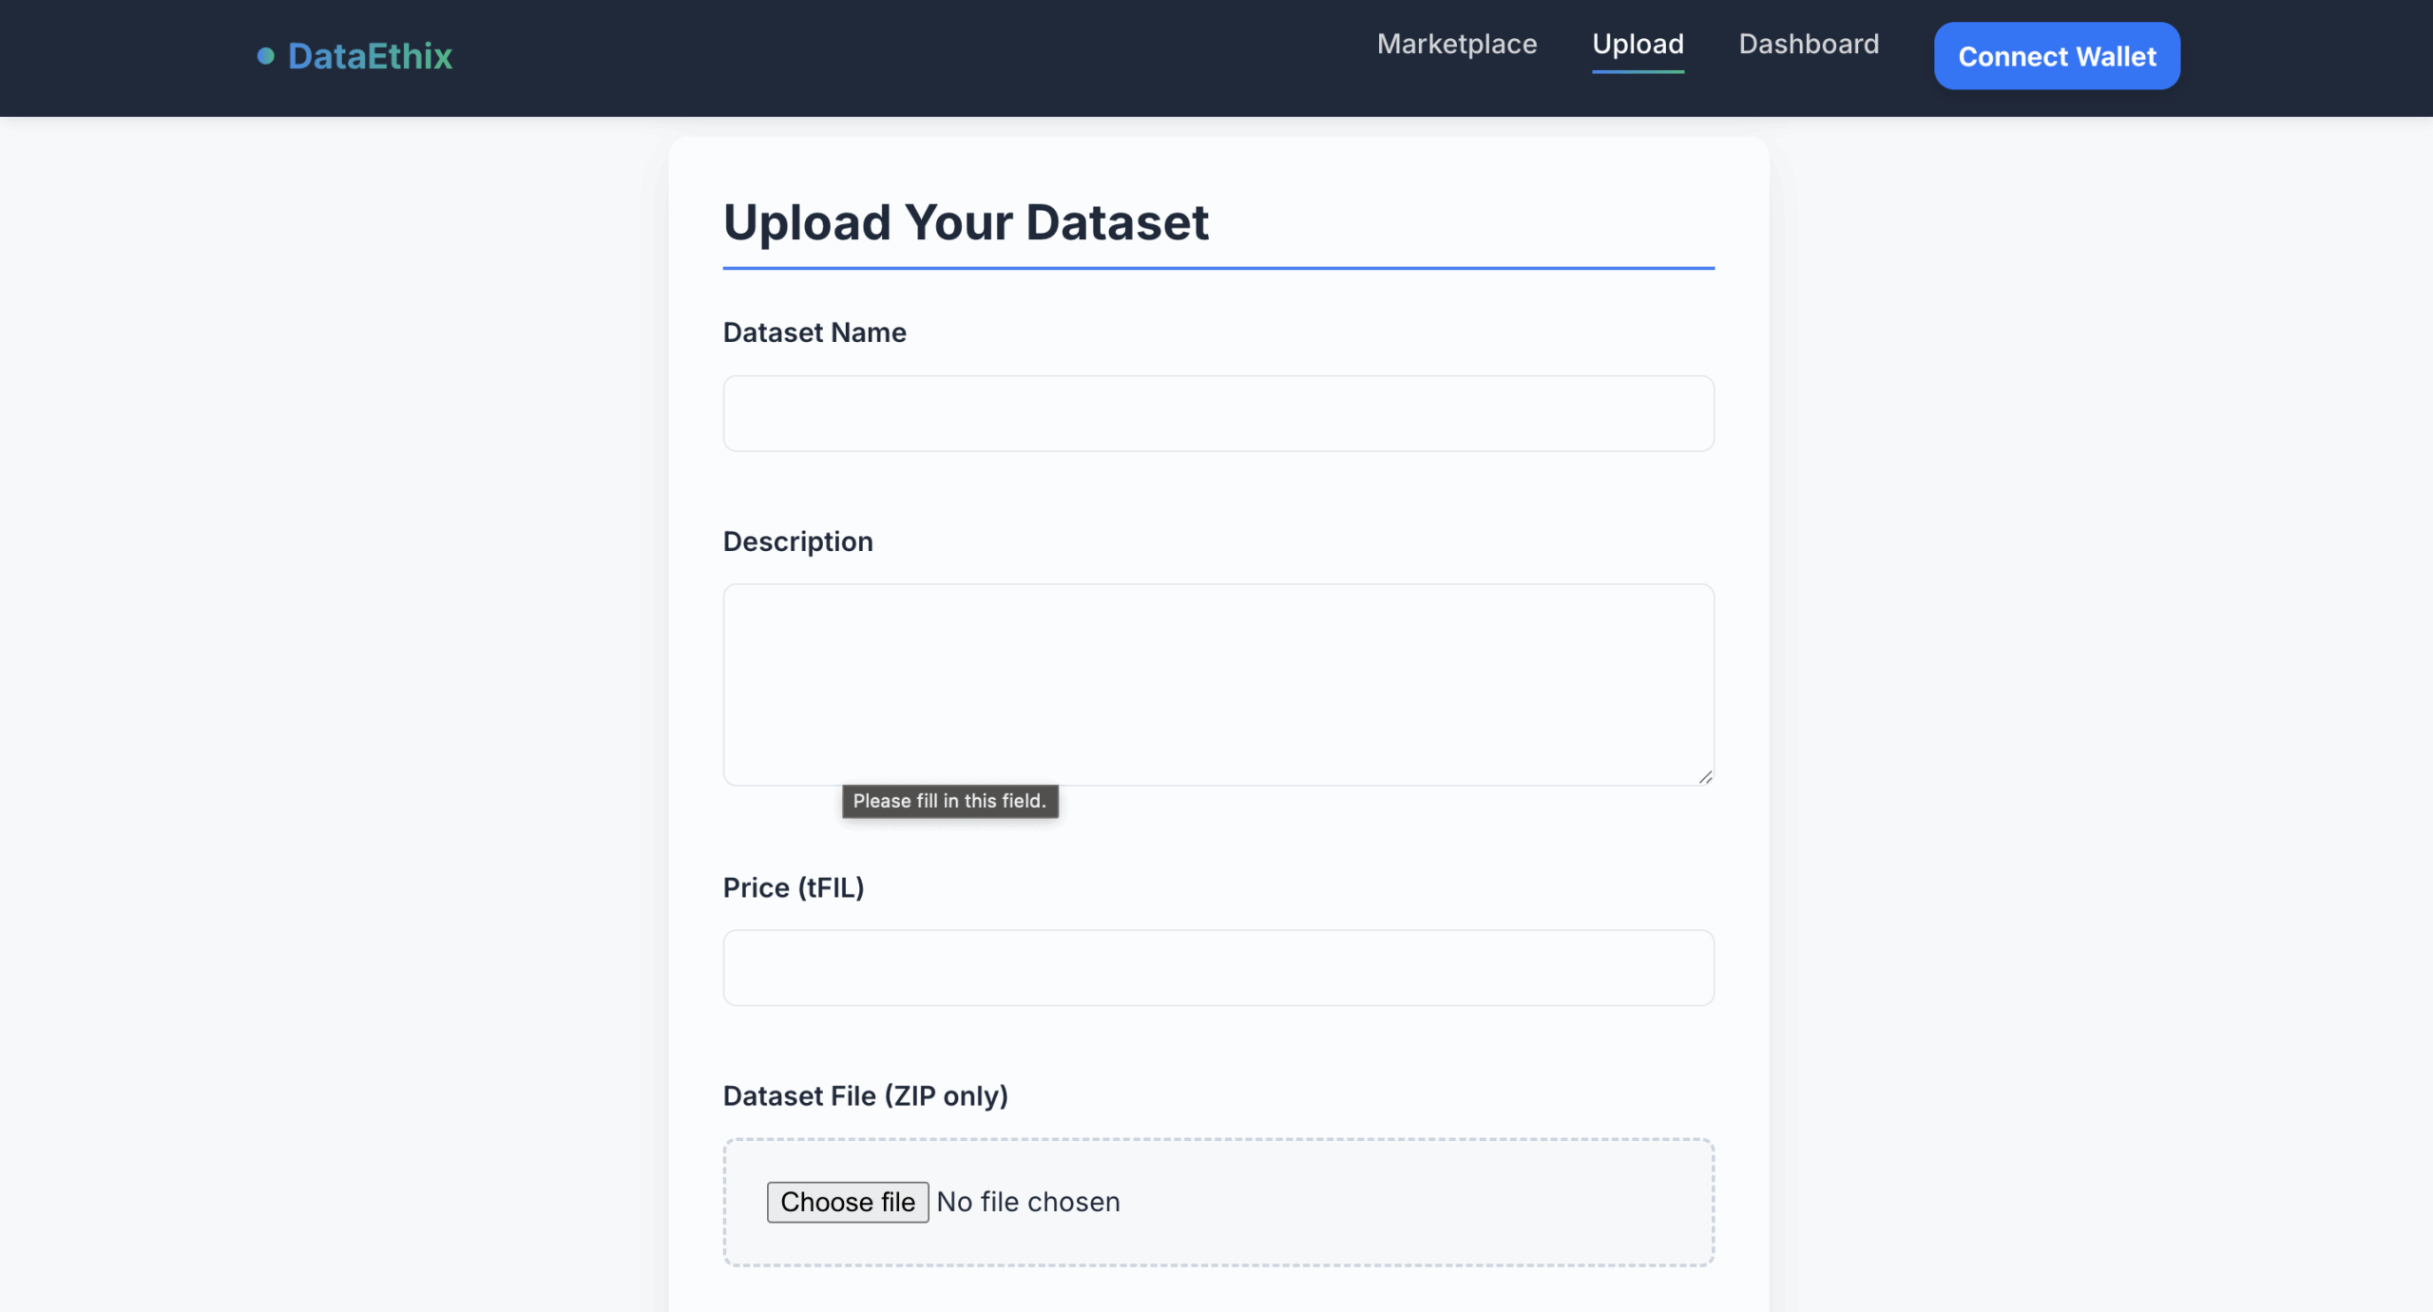Screen dimensions: 2433x1312
Task: Click the "No file chosen" text
Action: 1027,1202
